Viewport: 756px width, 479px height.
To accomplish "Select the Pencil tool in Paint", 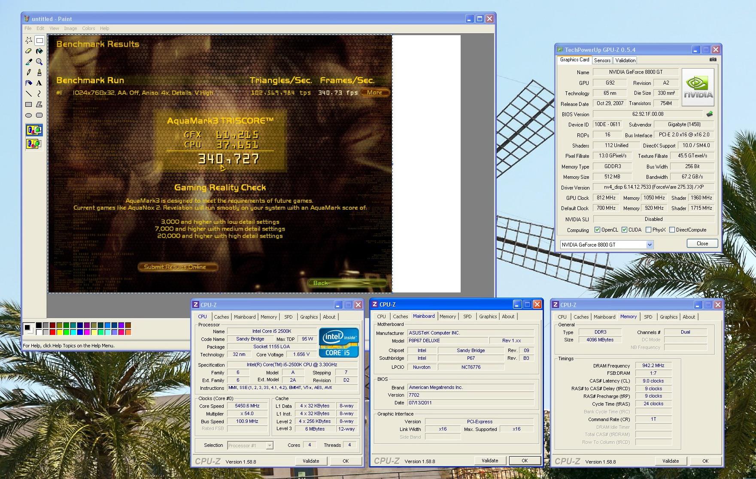I will coord(29,72).
